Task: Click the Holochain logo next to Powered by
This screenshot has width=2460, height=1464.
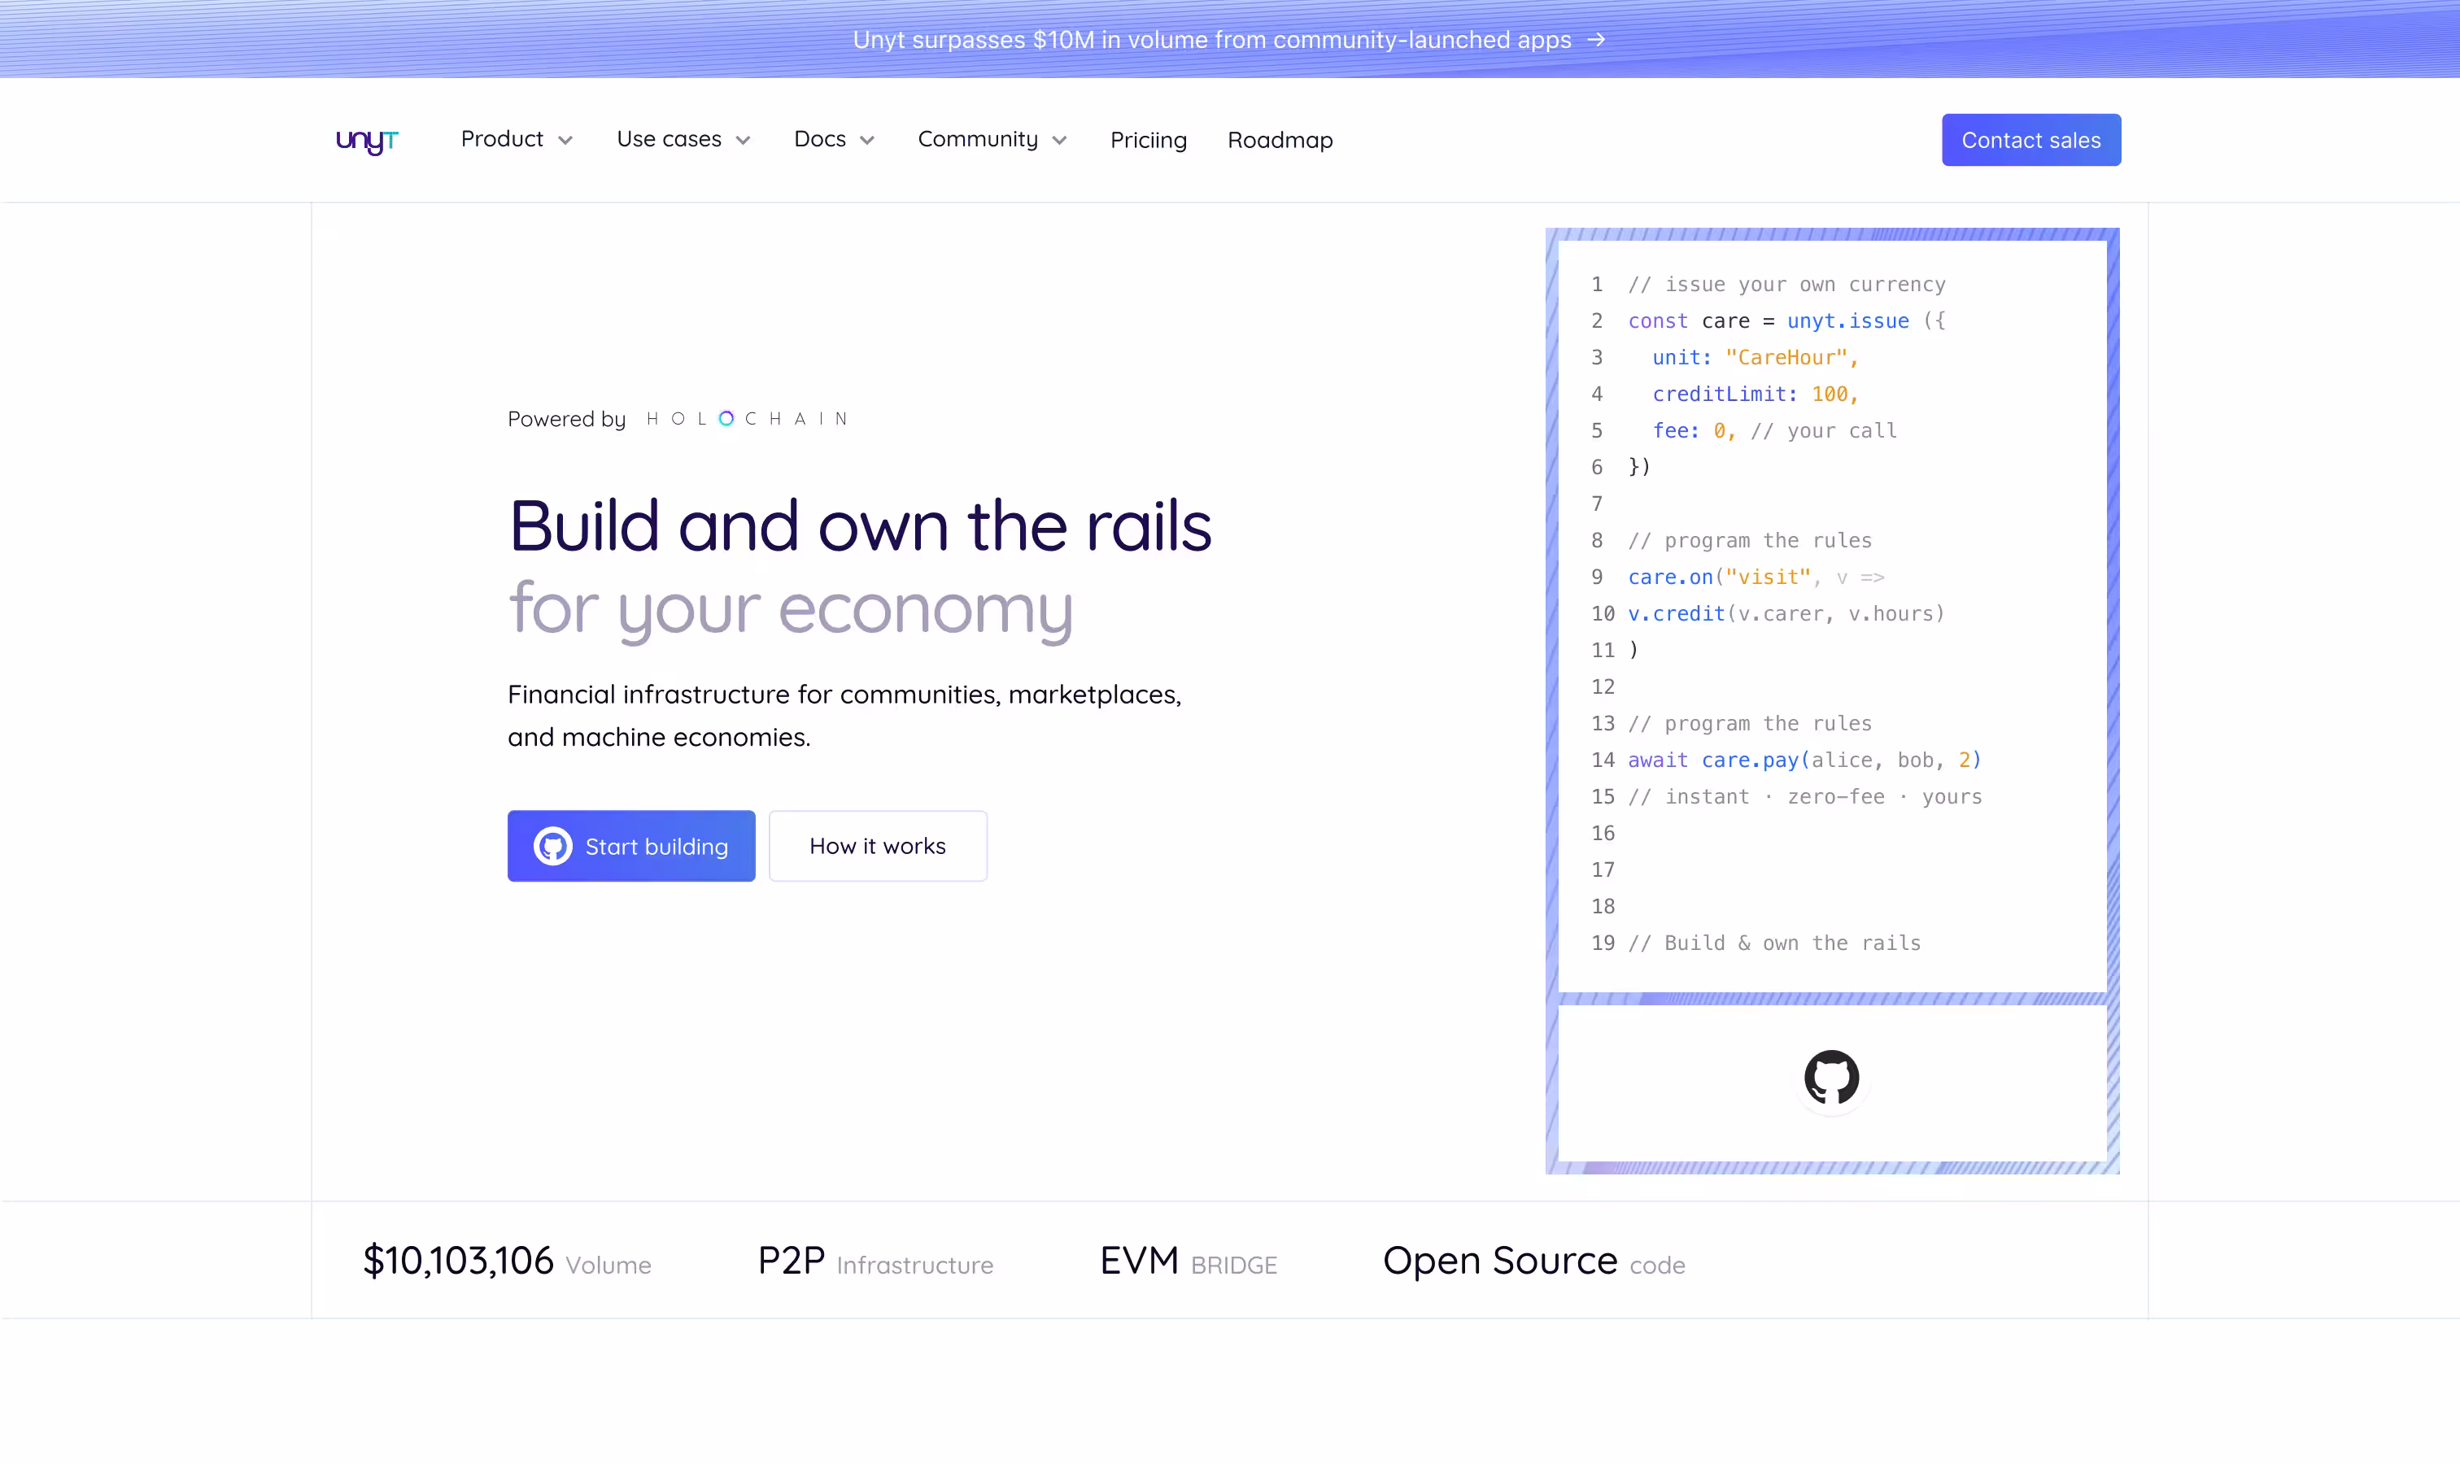Action: click(747, 418)
